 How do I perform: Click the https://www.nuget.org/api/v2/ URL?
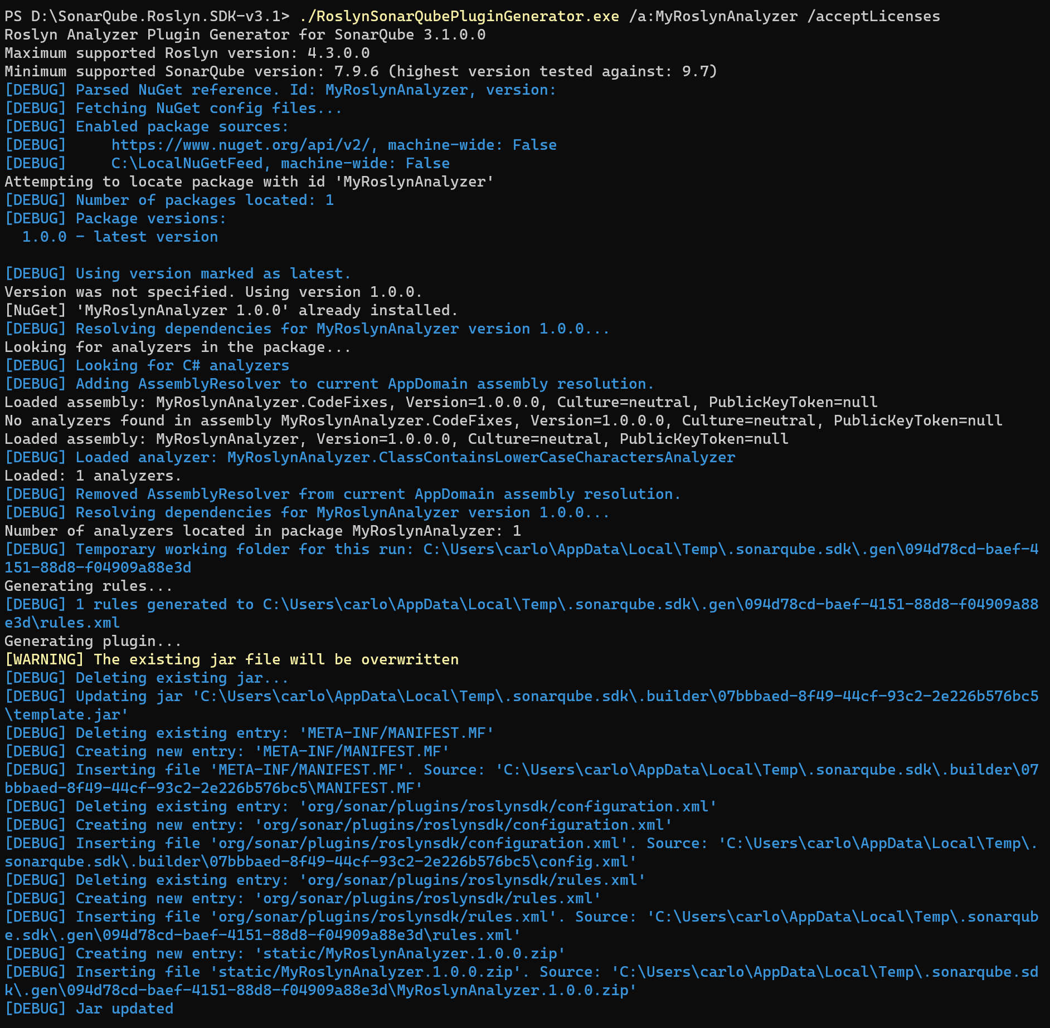tap(241, 145)
